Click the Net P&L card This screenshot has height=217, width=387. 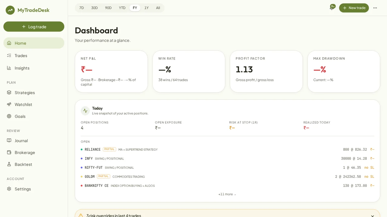click(111, 71)
